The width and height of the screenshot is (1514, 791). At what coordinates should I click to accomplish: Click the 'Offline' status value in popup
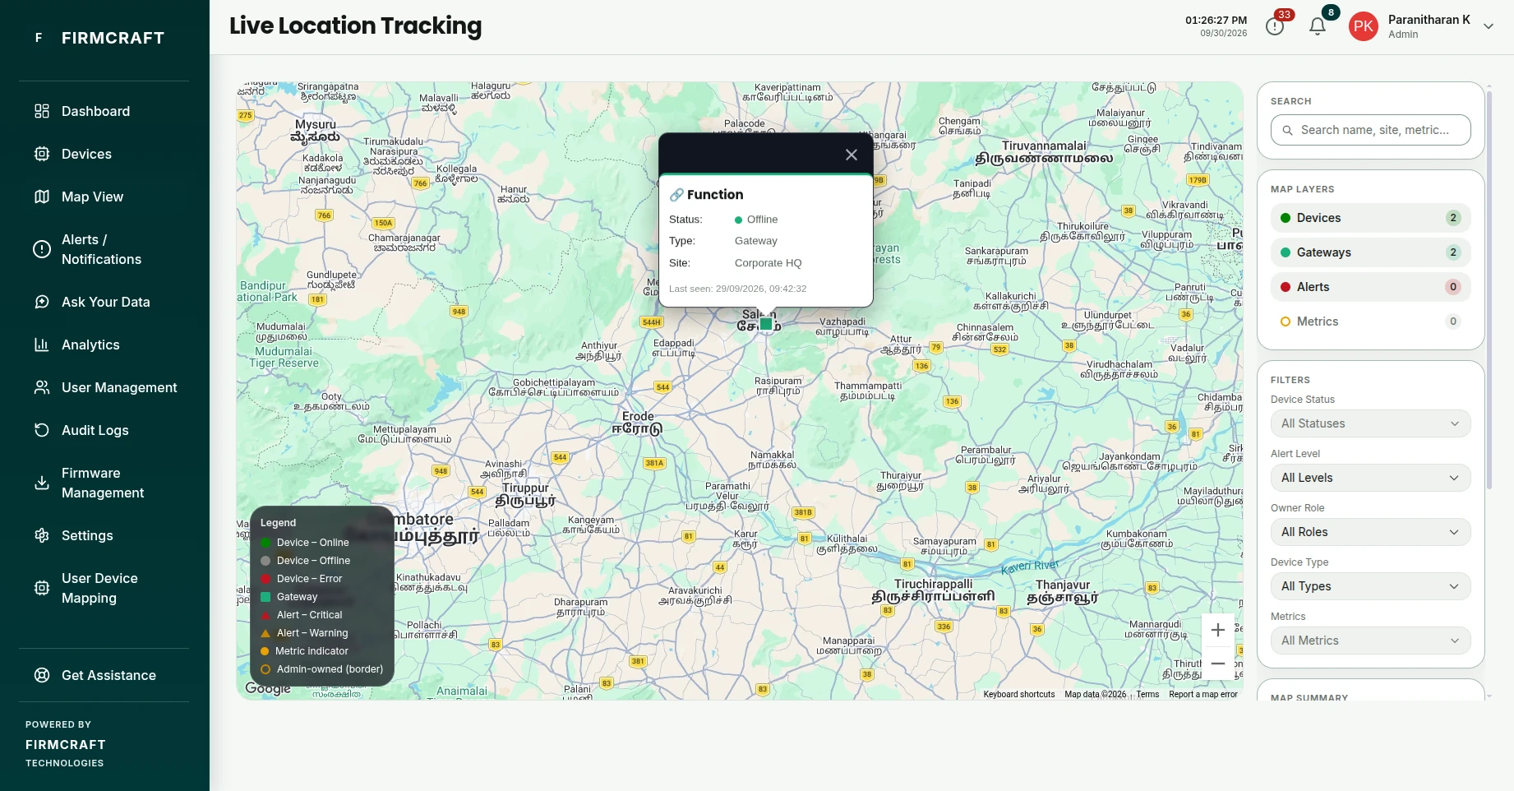pos(762,220)
